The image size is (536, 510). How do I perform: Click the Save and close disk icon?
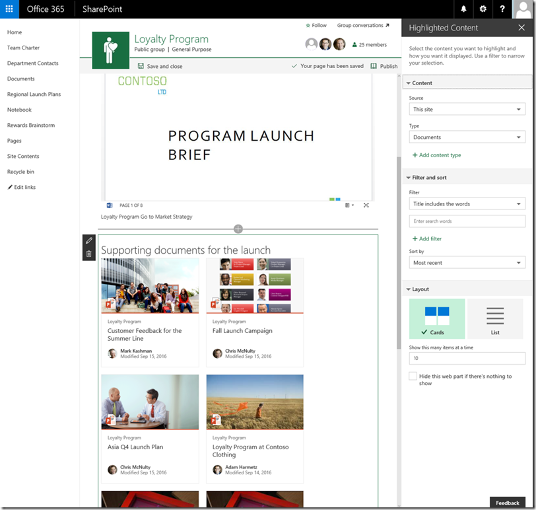(x=141, y=66)
